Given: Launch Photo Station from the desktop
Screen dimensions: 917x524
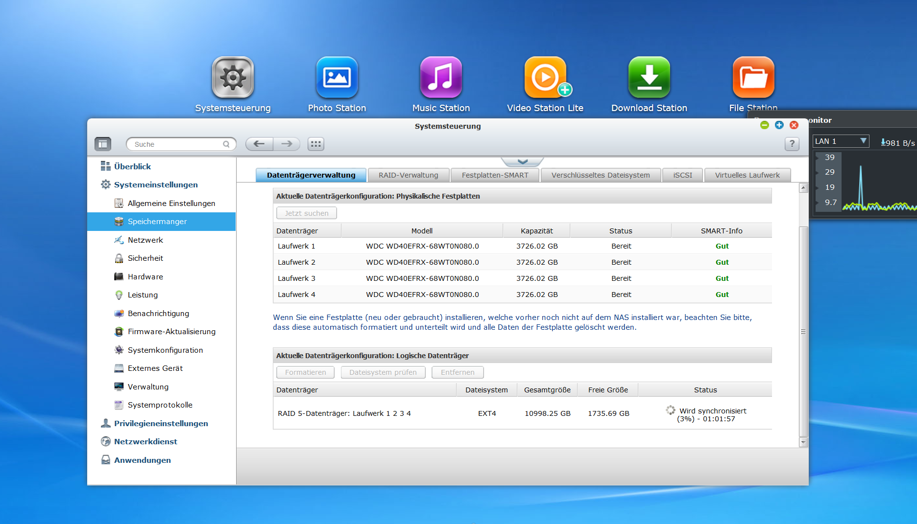Looking at the screenshot, I should 337,77.
